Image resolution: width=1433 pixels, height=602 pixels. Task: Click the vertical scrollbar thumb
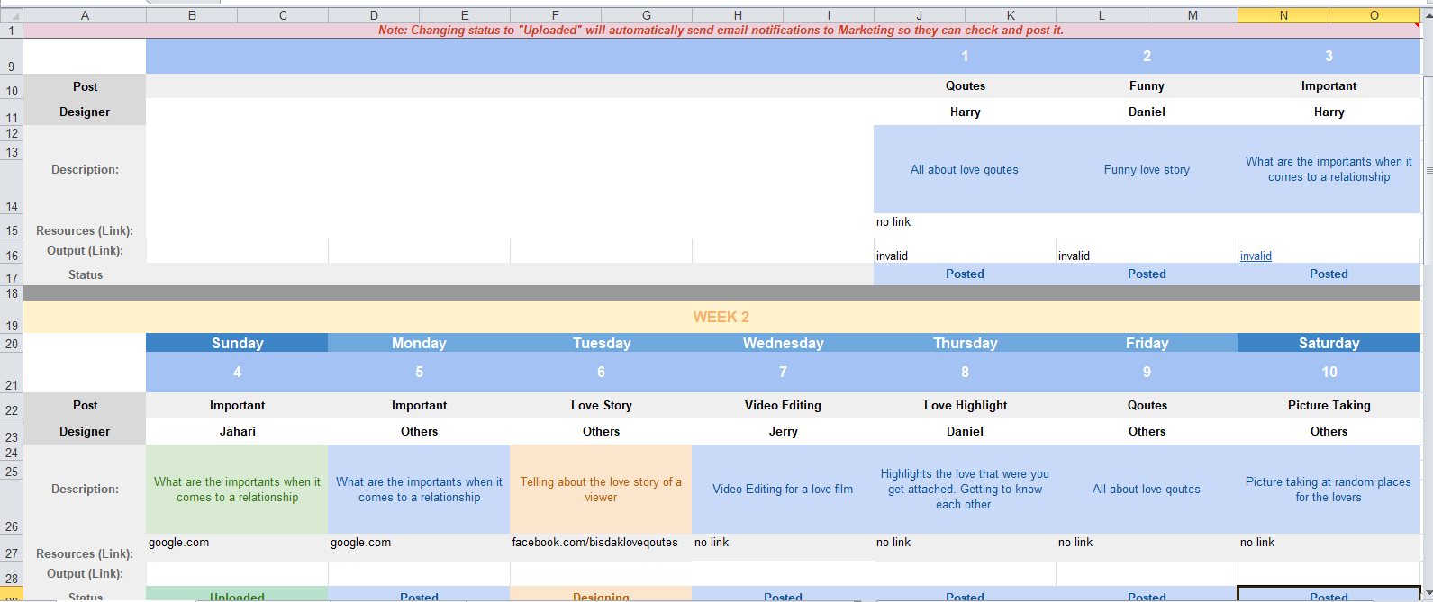pyautogui.click(x=1428, y=170)
